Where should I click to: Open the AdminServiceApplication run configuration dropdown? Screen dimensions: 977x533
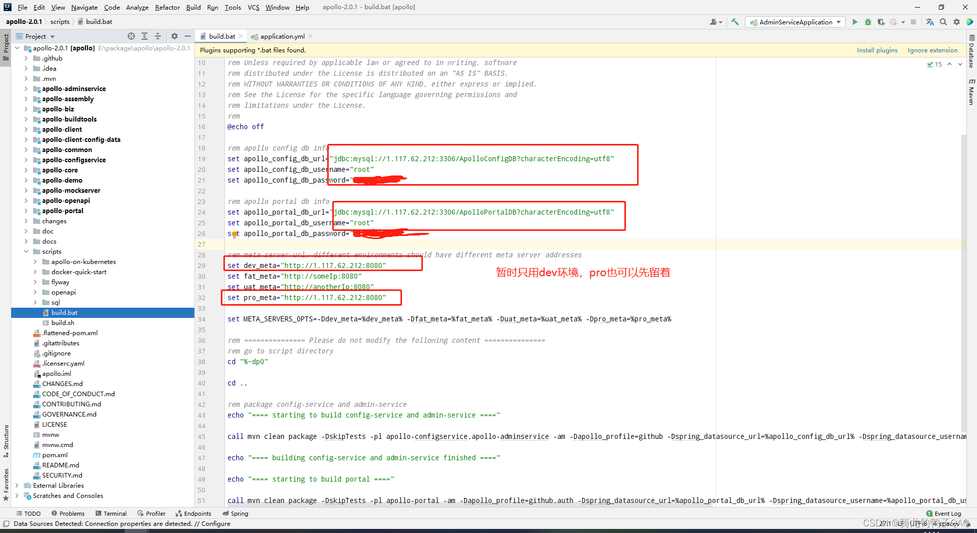(795, 22)
